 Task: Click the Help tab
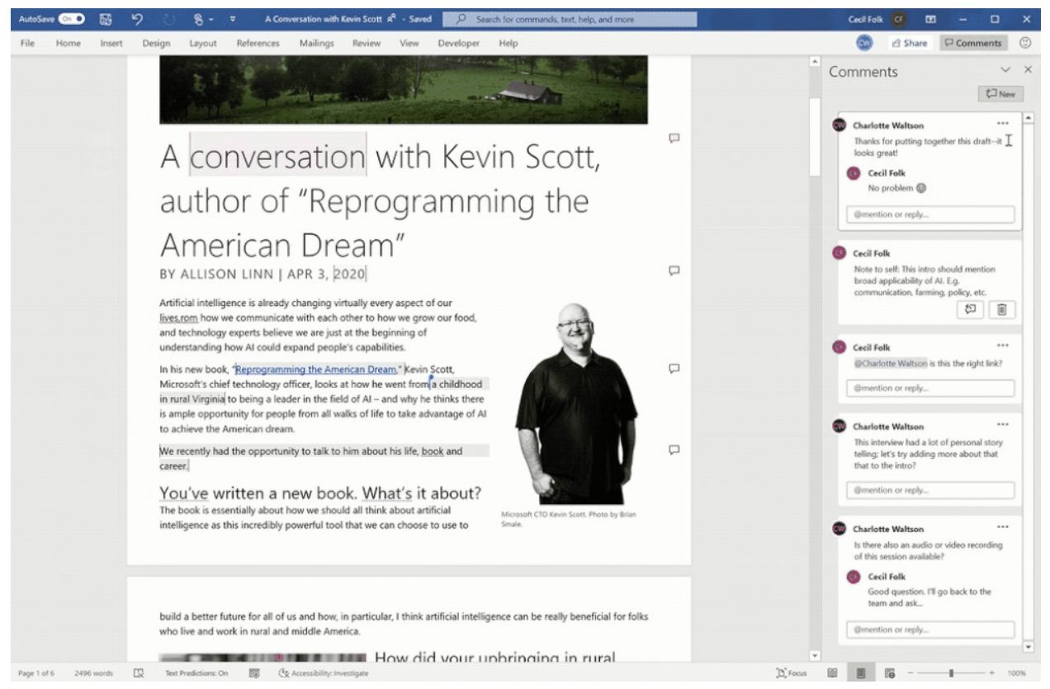pyautogui.click(x=508, y=43)
